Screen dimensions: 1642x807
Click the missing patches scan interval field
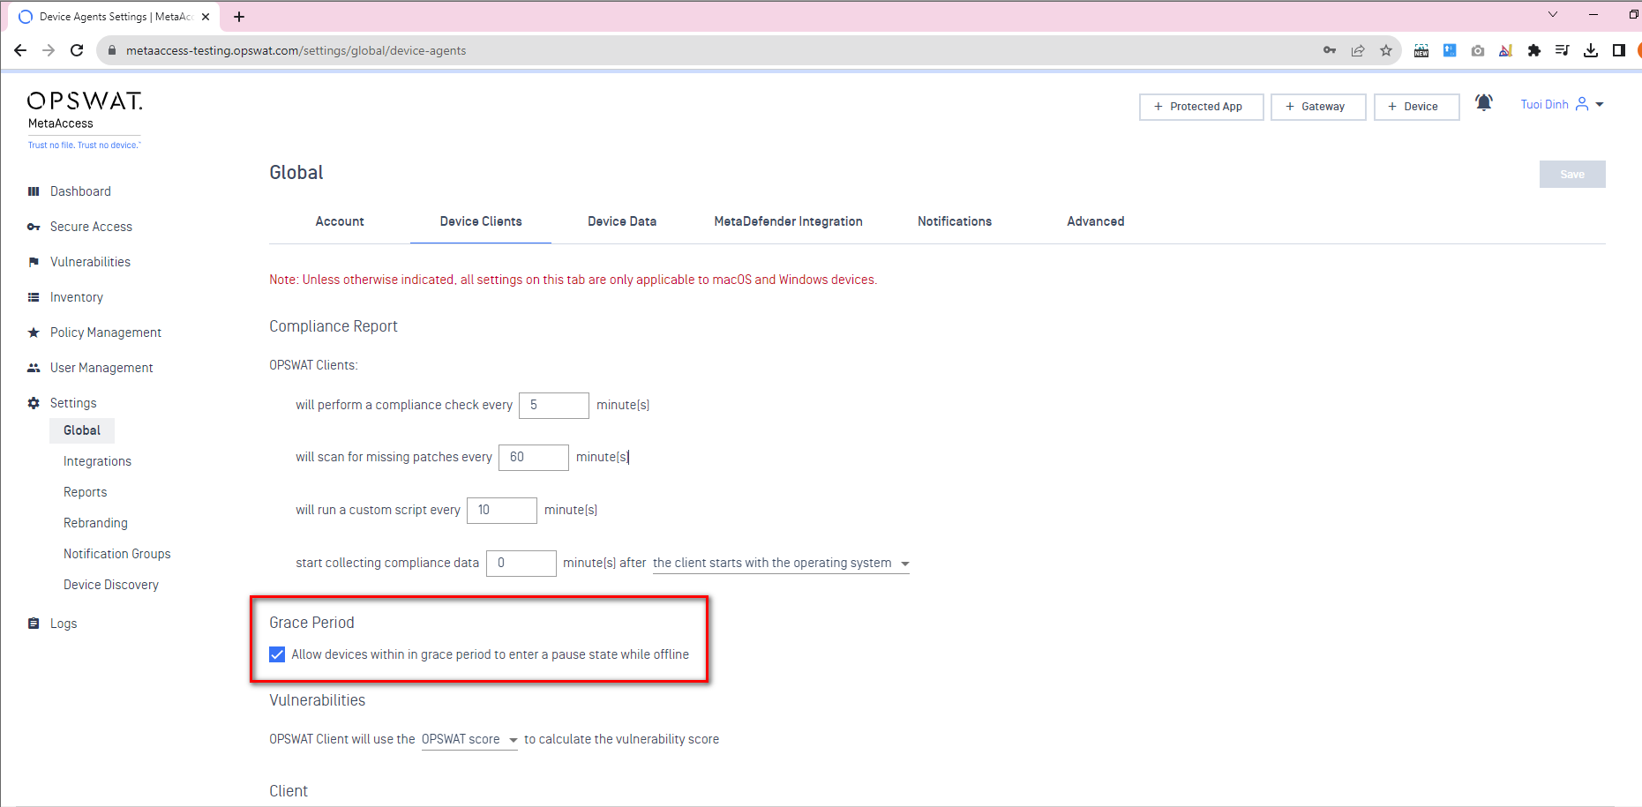533,457
